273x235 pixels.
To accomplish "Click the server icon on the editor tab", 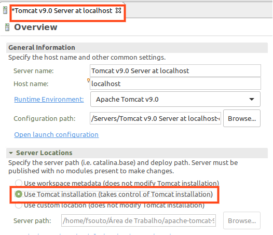I will [x=5, y=10].
